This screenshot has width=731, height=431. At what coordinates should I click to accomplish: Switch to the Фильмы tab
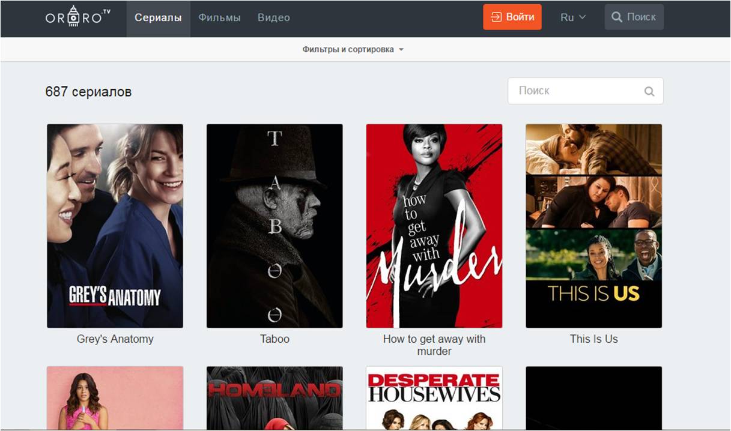[219, 18]
